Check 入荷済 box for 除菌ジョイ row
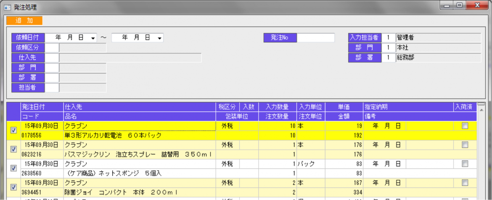 pos(465,182)
